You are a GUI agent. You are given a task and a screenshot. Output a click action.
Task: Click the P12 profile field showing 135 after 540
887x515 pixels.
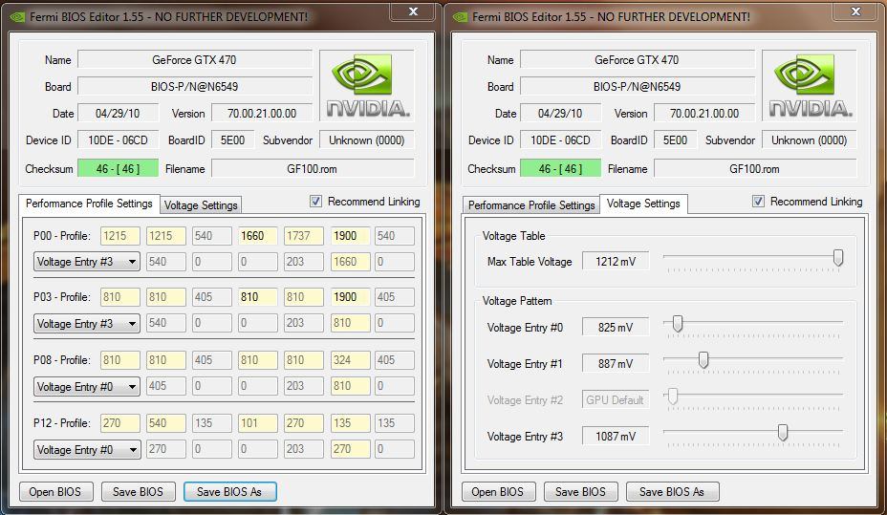point(212,423)
